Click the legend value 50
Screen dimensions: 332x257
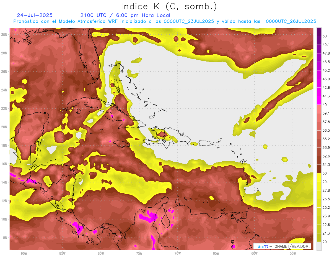[x=325, y=36]
